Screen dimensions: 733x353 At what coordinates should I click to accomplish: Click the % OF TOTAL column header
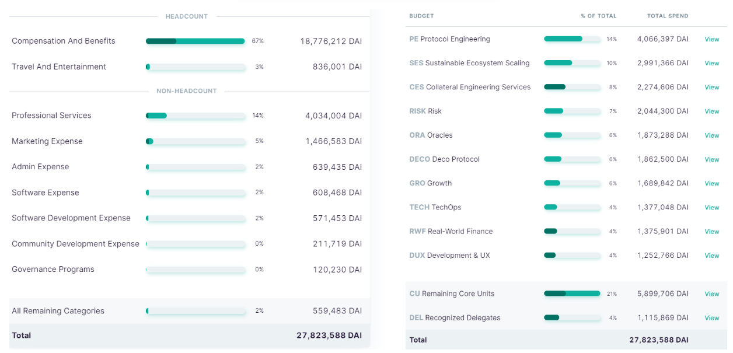point(598,16)
